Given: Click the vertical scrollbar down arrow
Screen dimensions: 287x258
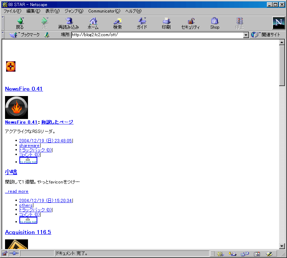Looking at the screenshot, I should tap(282, 246).
